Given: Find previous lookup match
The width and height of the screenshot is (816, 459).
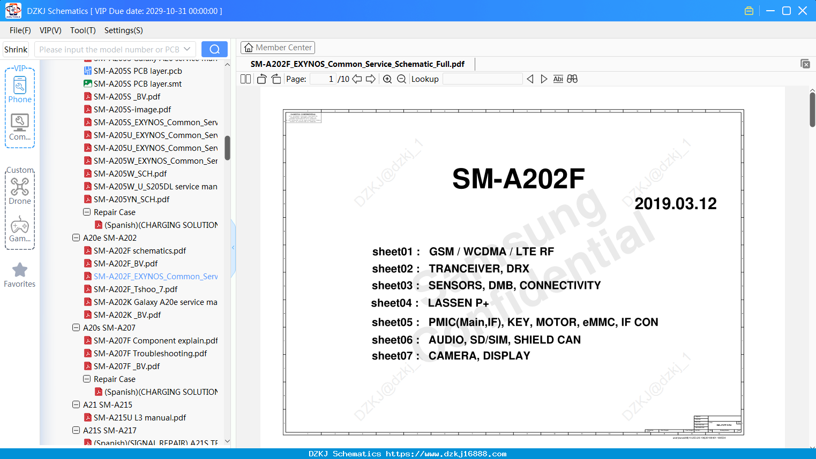Looking at the screenshot, I should pos(530,79).
